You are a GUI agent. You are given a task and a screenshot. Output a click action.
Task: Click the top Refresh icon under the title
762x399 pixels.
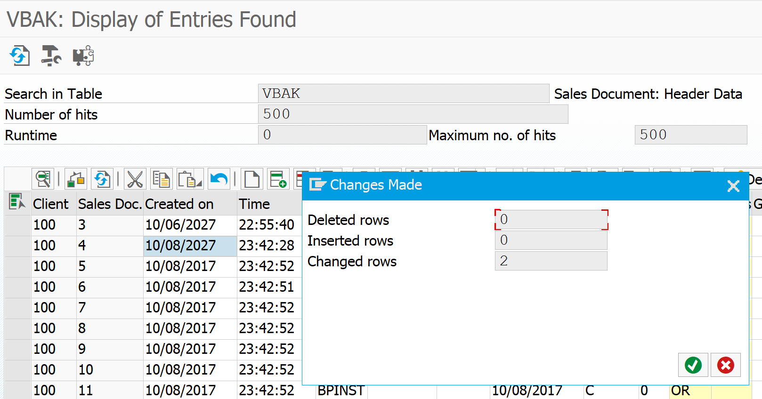(x=19, y=56)
